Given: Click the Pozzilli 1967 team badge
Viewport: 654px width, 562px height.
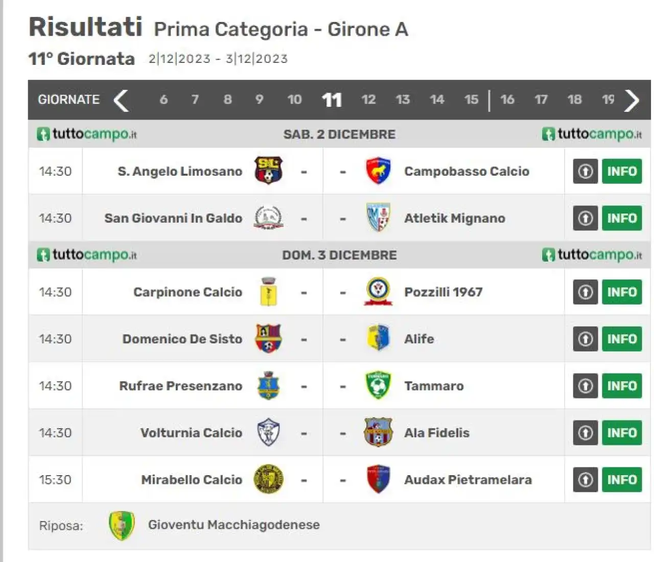Looking at the screenshot, I should click(x=378, y=292).
